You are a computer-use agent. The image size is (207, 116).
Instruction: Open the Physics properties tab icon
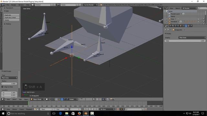point(191,26)
